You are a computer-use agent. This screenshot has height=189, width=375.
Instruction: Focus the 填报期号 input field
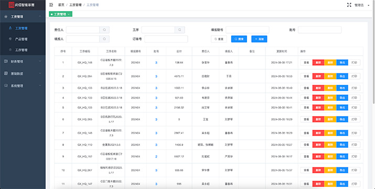coord(247,30)
